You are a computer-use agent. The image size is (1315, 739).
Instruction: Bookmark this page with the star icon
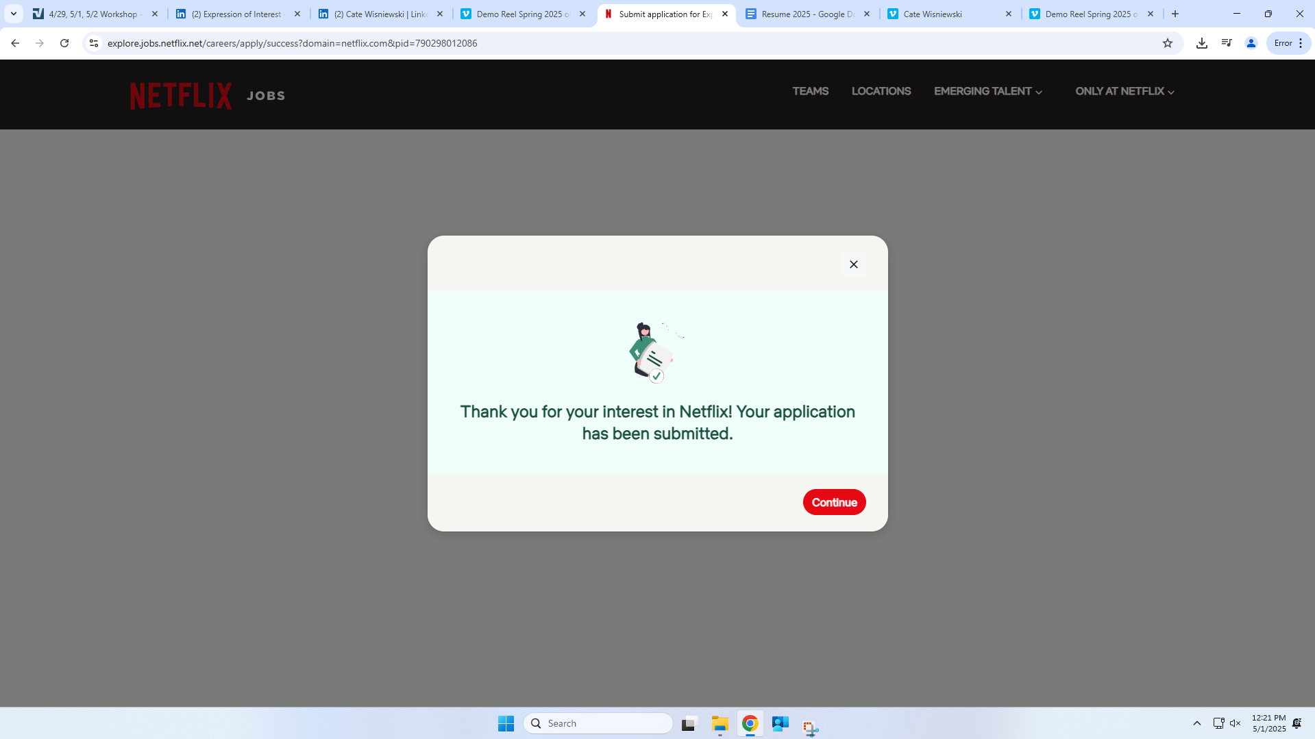click(x=1168, y=43)
